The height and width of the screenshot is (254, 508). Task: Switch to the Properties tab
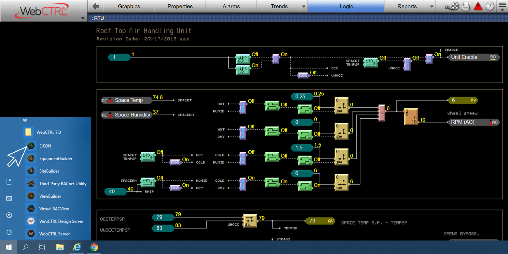pos(180,6)
